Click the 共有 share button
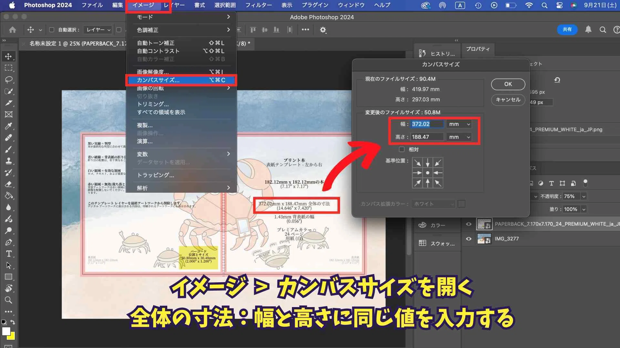 567,30
